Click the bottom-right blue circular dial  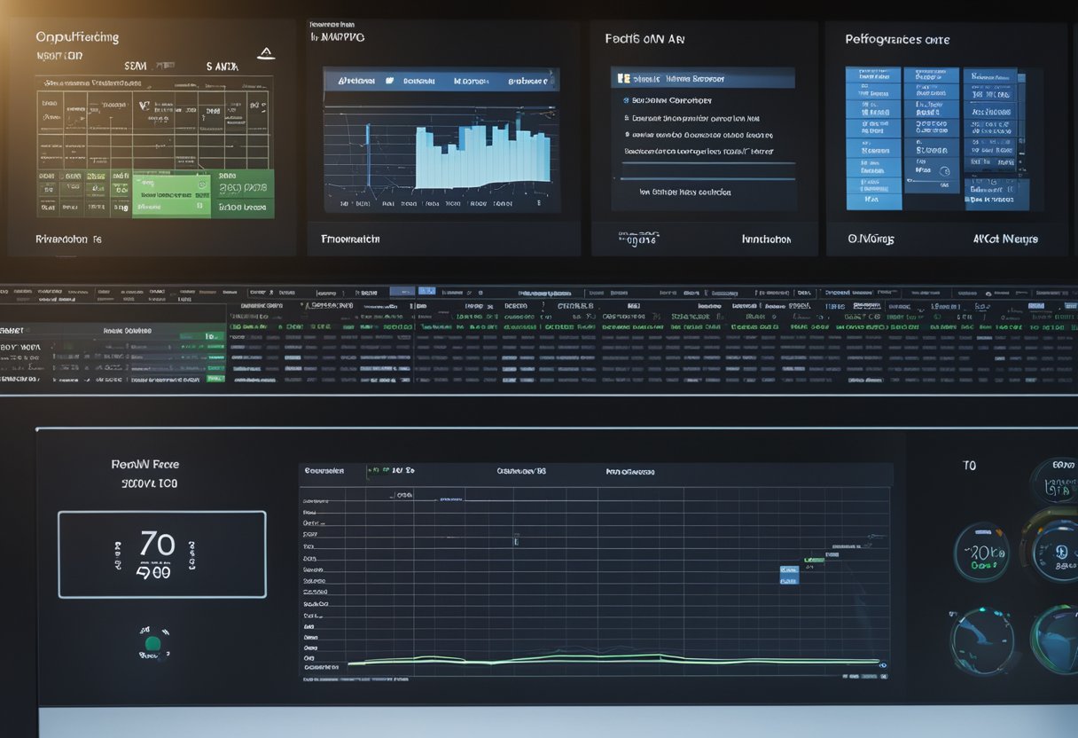point(1057,640)
